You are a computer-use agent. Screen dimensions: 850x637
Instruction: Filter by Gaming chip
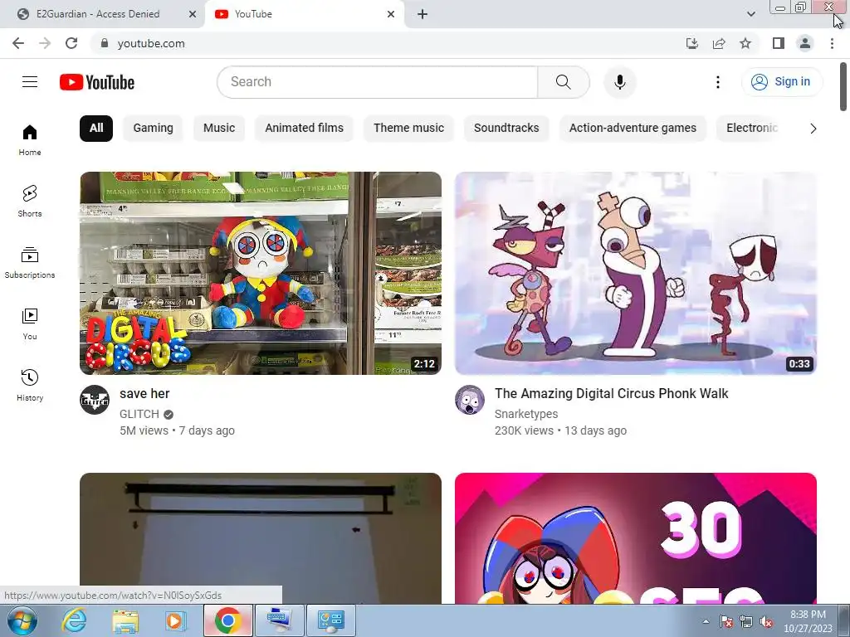(153, 129)
